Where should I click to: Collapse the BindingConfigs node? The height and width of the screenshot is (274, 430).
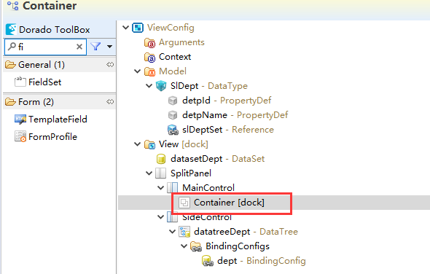(184, 246)
